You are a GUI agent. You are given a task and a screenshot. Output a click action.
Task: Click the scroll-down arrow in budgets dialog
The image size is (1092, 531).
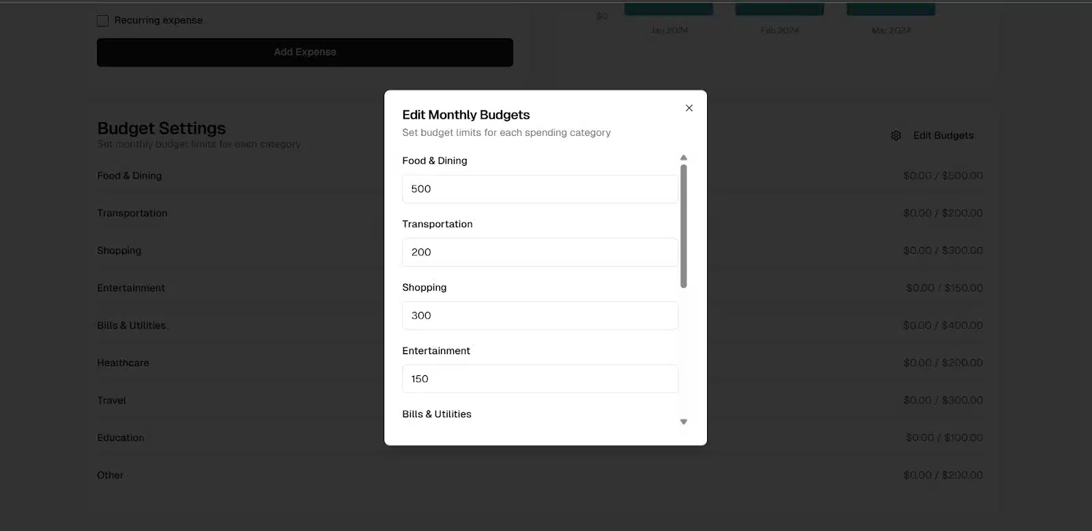683,422
